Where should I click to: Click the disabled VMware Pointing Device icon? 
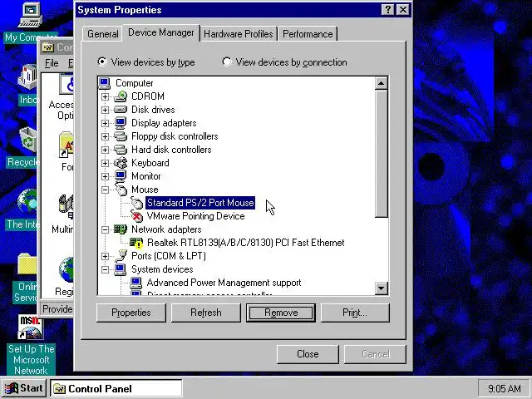(x=136, y=216)
